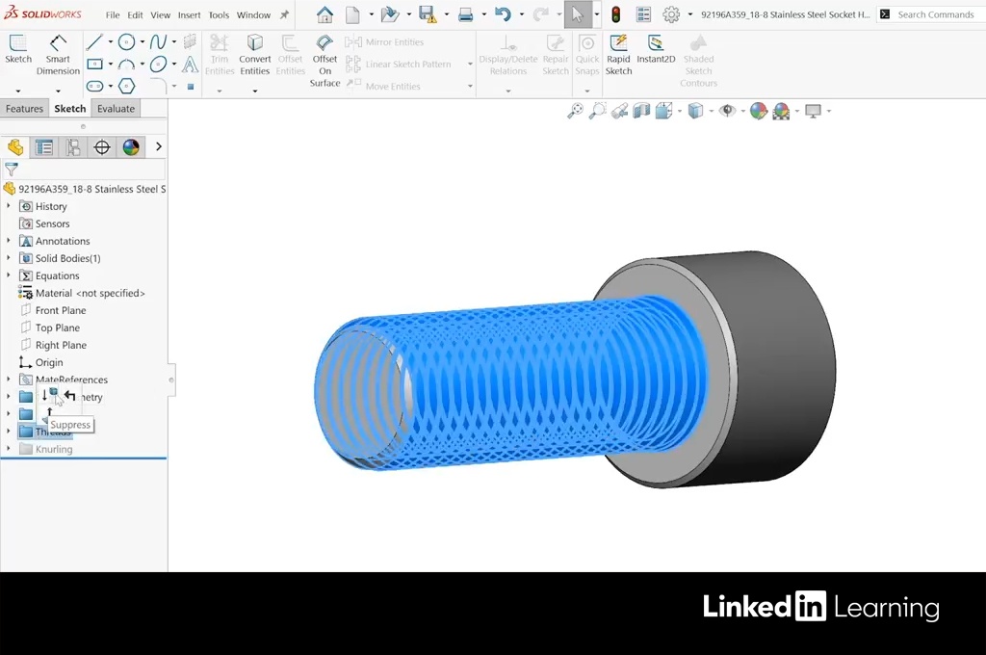Click the Zoom to Fit icon
This screenshot has height=655, width=986.
(x=575, y=111)
